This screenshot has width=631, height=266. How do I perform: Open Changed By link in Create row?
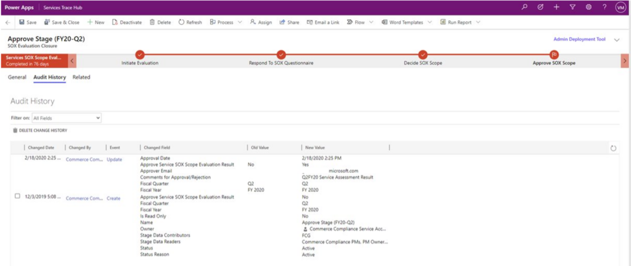[84, 198]
